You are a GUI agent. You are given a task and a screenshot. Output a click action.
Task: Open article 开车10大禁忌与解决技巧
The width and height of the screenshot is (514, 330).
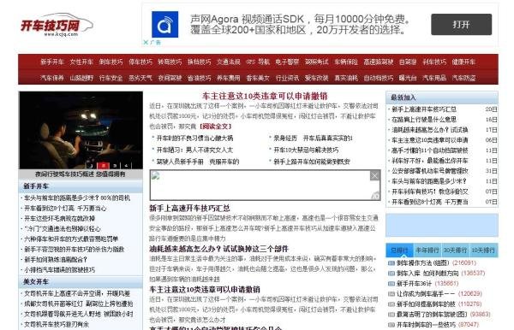pos(306,150)
